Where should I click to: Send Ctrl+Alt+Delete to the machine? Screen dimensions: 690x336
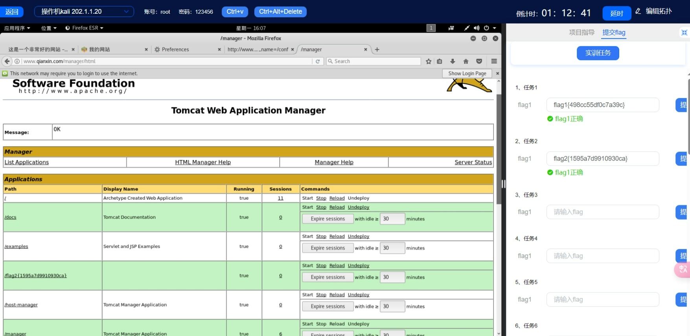point(280,12)
